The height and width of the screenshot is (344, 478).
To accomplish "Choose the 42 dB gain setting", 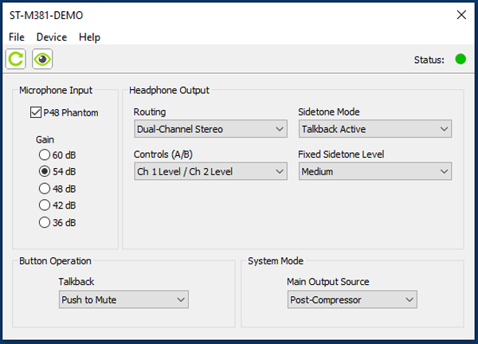I will pos(45,205).
